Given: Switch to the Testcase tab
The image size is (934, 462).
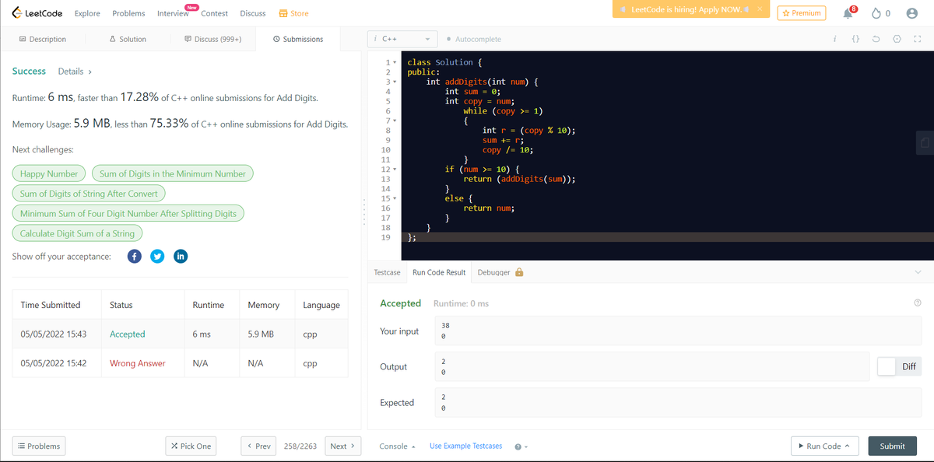Looking at the screenshot, I should click(x=387, y=272).
